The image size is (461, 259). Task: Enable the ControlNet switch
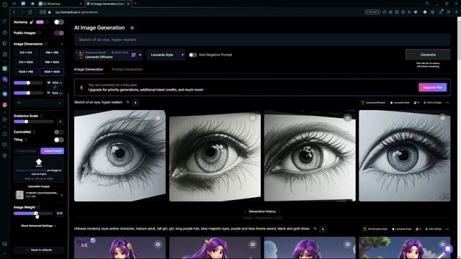pyautogui.click(x=59, y=132)
